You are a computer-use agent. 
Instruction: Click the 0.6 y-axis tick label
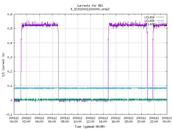point(10,14)
